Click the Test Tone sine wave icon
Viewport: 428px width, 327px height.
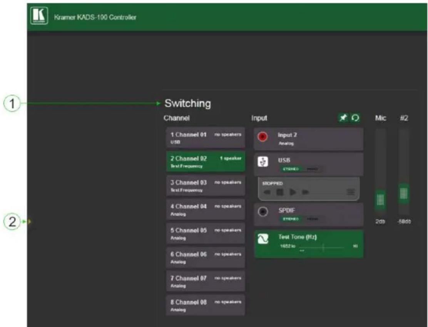(x=263, y=239)
